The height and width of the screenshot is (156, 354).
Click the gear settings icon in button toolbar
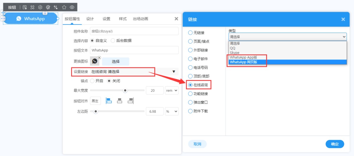click(40, 7)
